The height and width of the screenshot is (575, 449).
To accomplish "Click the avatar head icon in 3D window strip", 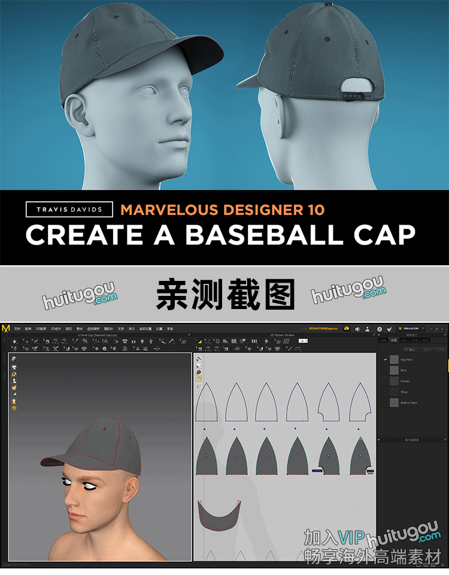I will [14, 401].
